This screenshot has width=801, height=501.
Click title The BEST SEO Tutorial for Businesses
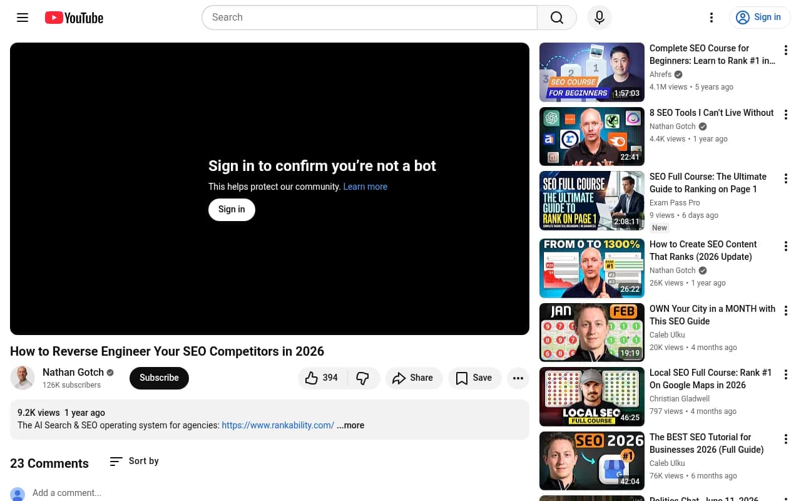point(707,443)
